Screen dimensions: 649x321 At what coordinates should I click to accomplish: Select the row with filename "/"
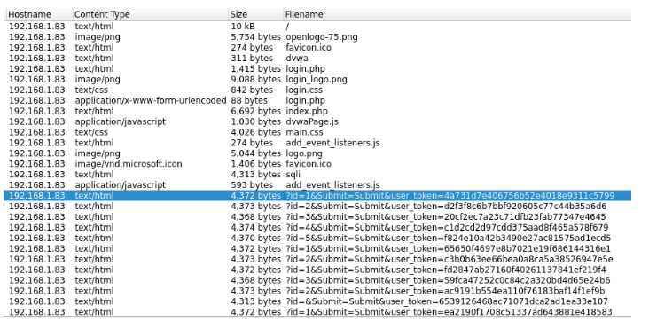point(317,26)
